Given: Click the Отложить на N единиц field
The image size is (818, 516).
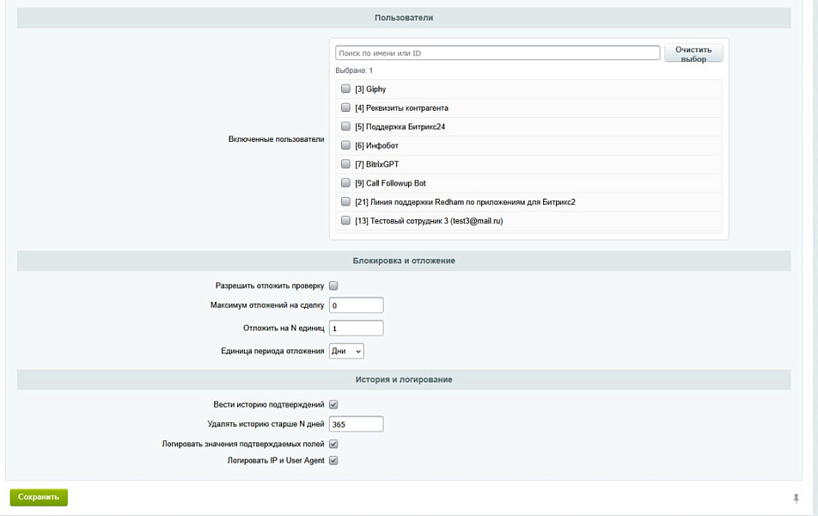Looking at the screenshot, I should click(x=357, y=328).
